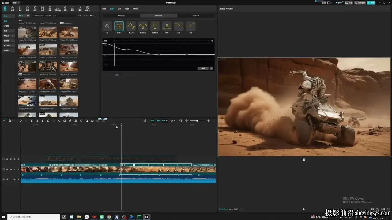This screenshot has width=392, height=220.
Task: Toggle the first timeline snapping switch
Action: [x=153, y=121]
